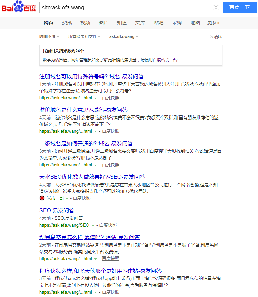This screenshot has height=297, width=258.
Task: Expand the 所有网页和文件 filter
Action: [x=84, y=36]
